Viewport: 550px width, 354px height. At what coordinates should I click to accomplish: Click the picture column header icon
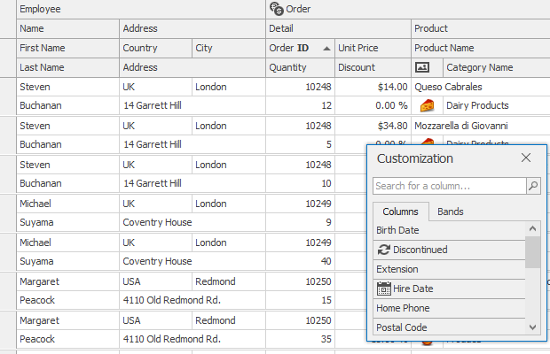(x=422, y=67)
